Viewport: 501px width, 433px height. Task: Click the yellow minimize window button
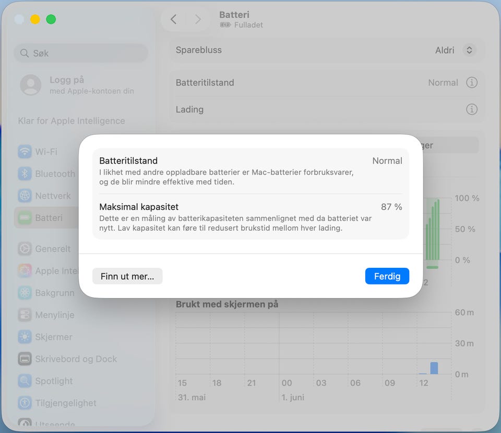[x=35, y=19]
